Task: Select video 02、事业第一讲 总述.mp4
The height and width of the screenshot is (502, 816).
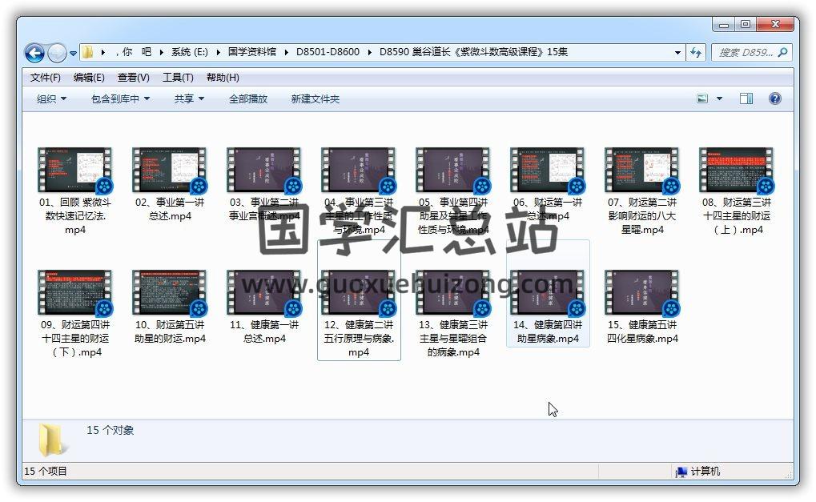Action: point(170,184)
